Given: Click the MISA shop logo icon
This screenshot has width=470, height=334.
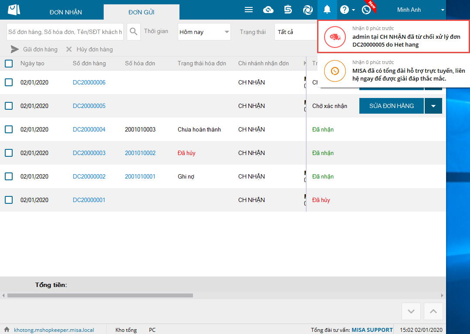Looking at the screenshot, I should coord(14,10).
